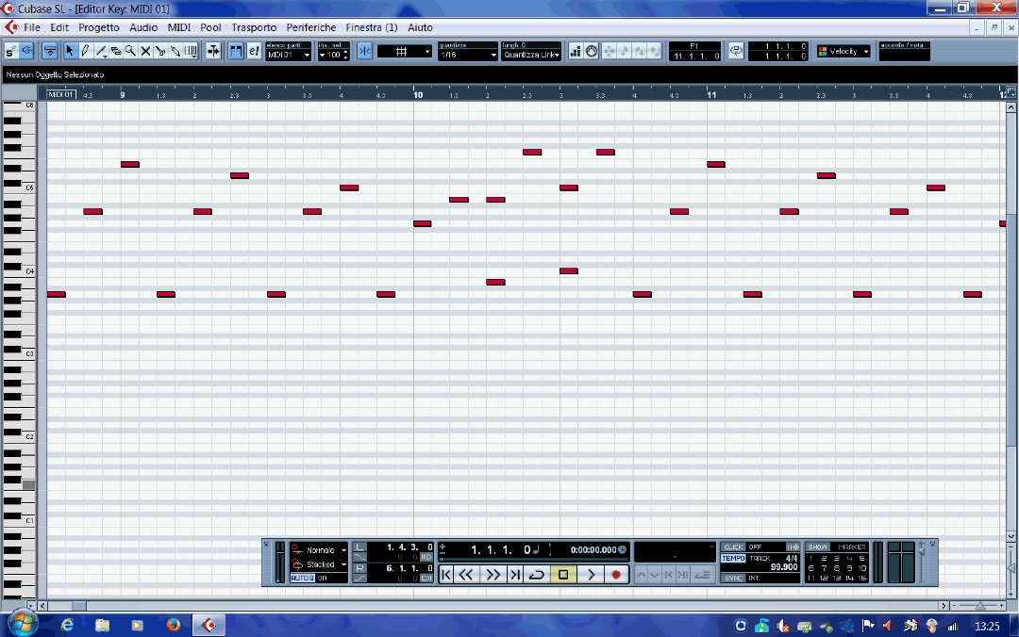
Task: Show the info line toggle button
Action: [49, 51]
